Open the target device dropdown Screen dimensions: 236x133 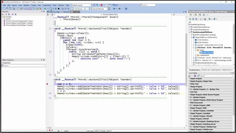(99, 9)
